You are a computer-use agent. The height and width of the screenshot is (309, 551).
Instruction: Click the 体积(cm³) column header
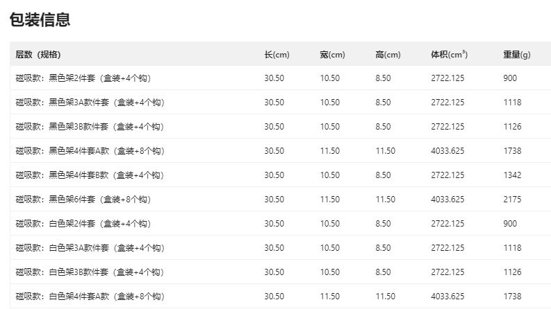coord(449,55)
